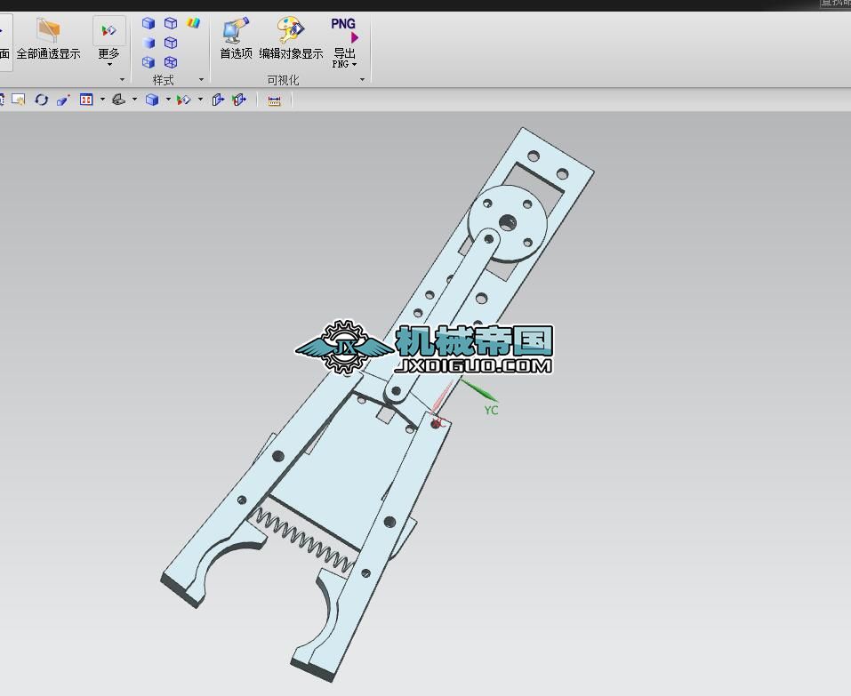Viewport: 851px width, 696px height.
Task: Select the shaded style cube icon
Action: [149, 23]
